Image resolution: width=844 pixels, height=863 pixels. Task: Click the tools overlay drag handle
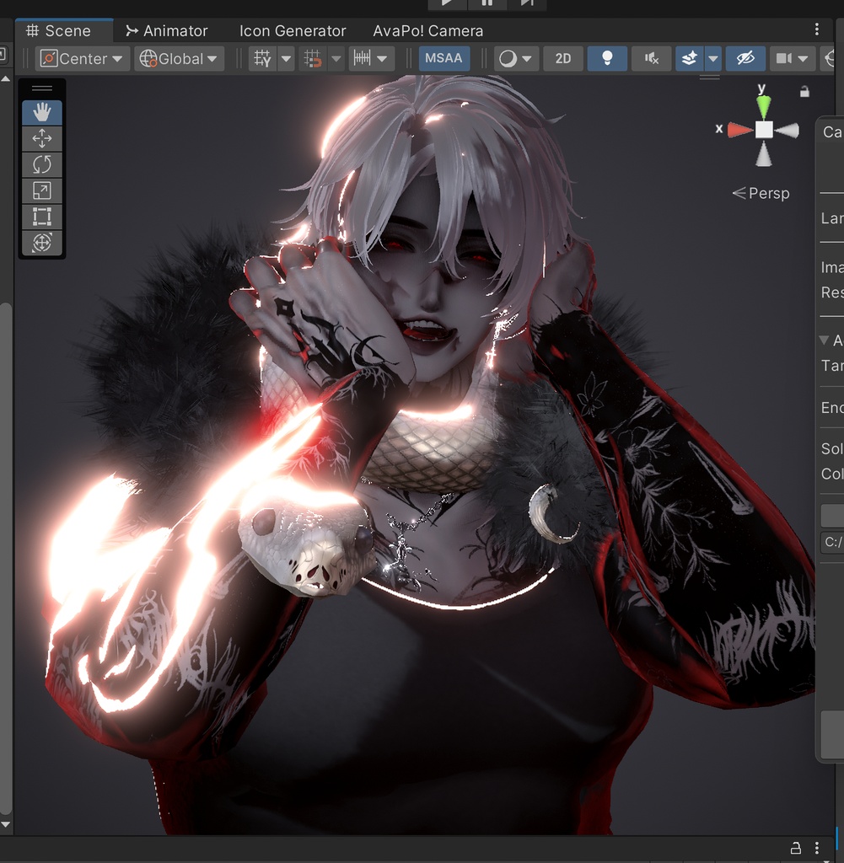click(x=42, y=88)
